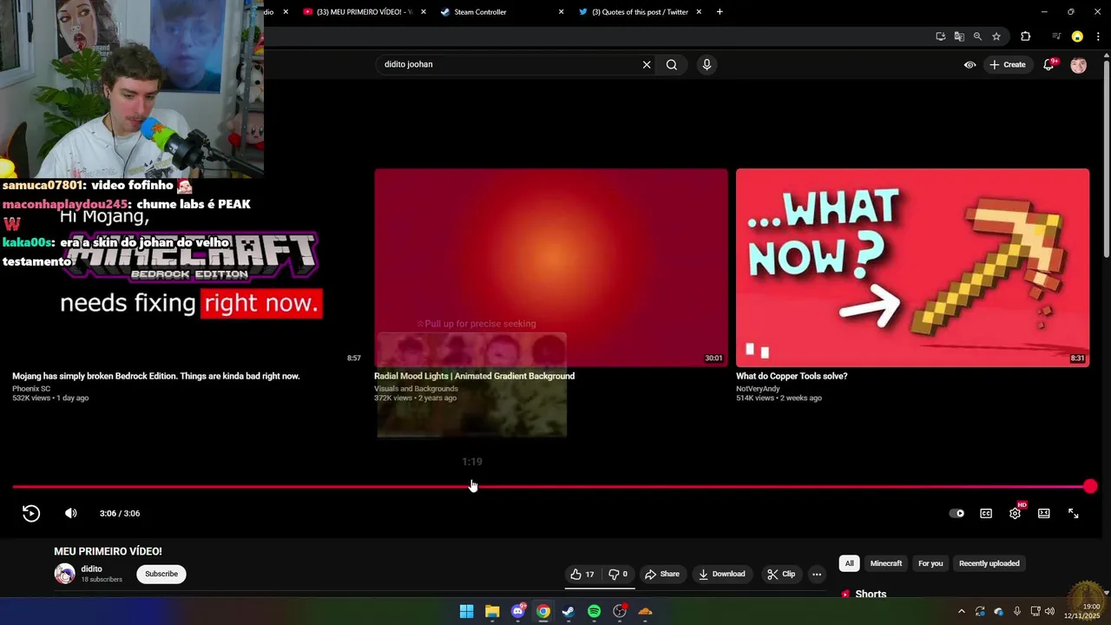Open "What do Copper Tools solve?" thumbnail

click(x=912, y=267)
